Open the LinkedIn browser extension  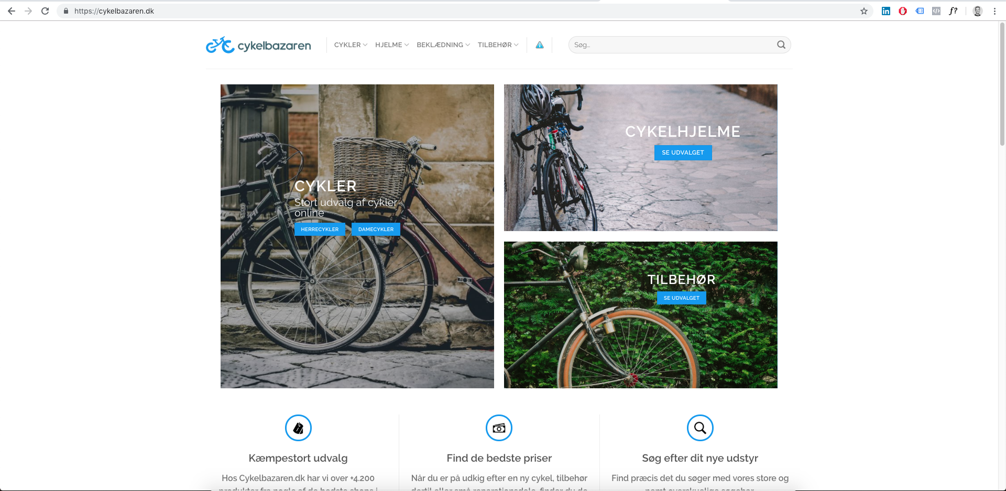click(885, 11)
